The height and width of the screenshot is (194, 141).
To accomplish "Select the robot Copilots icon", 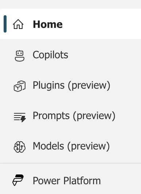I will click(x=20, y=56).
